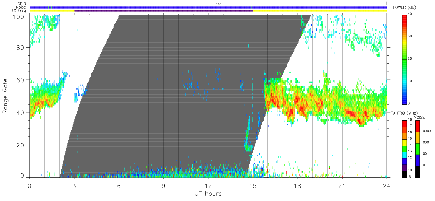Click the cyan segment of the TX FRQ color bar
This screenshot has height=201, width=435.
(405, 155)
